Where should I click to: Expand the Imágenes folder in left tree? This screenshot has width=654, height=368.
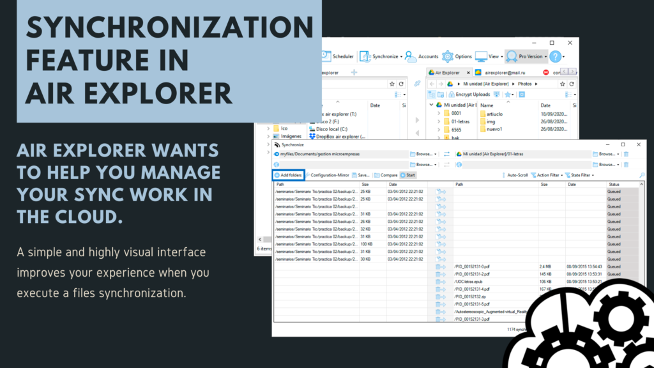(268, 137)
